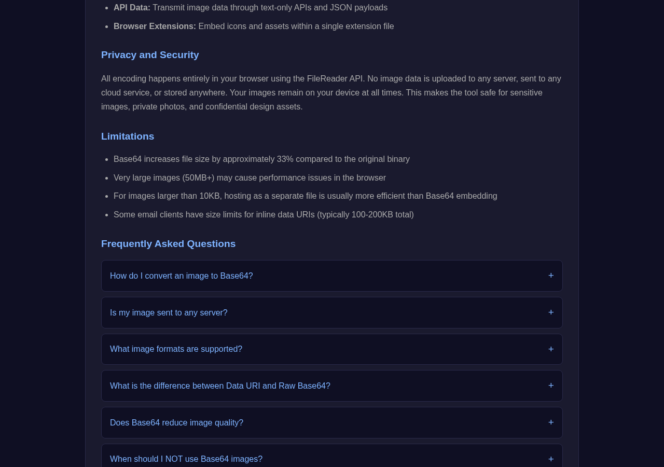This screenshot has width=664, height=467.
Task: Click the plus icon beside "When should I NOT use Base64 images?"
Action: tap(551, 459)
